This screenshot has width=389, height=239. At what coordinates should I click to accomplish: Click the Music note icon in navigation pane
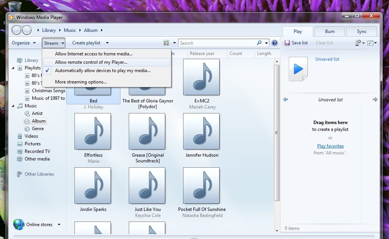[20, 106]
